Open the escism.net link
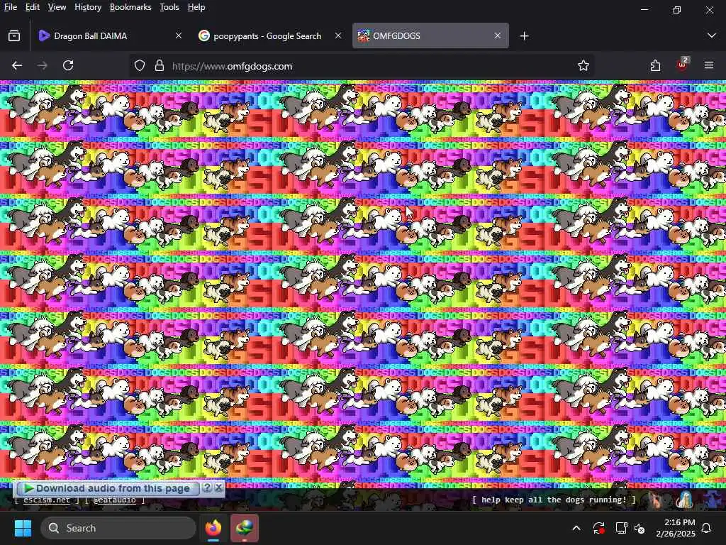Screen dimensions: 726x545 click(47, 500)
